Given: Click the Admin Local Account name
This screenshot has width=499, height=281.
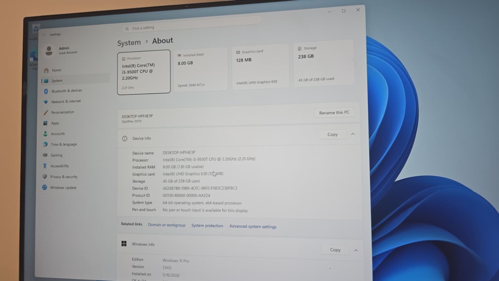Looking at the screenshot, I should pyautogui.click(x=68, y=50).
